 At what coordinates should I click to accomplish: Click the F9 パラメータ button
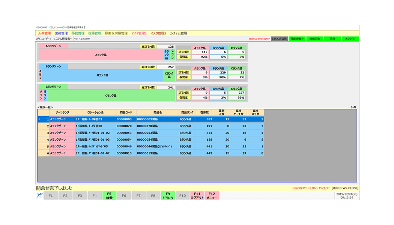click(168, 196)
